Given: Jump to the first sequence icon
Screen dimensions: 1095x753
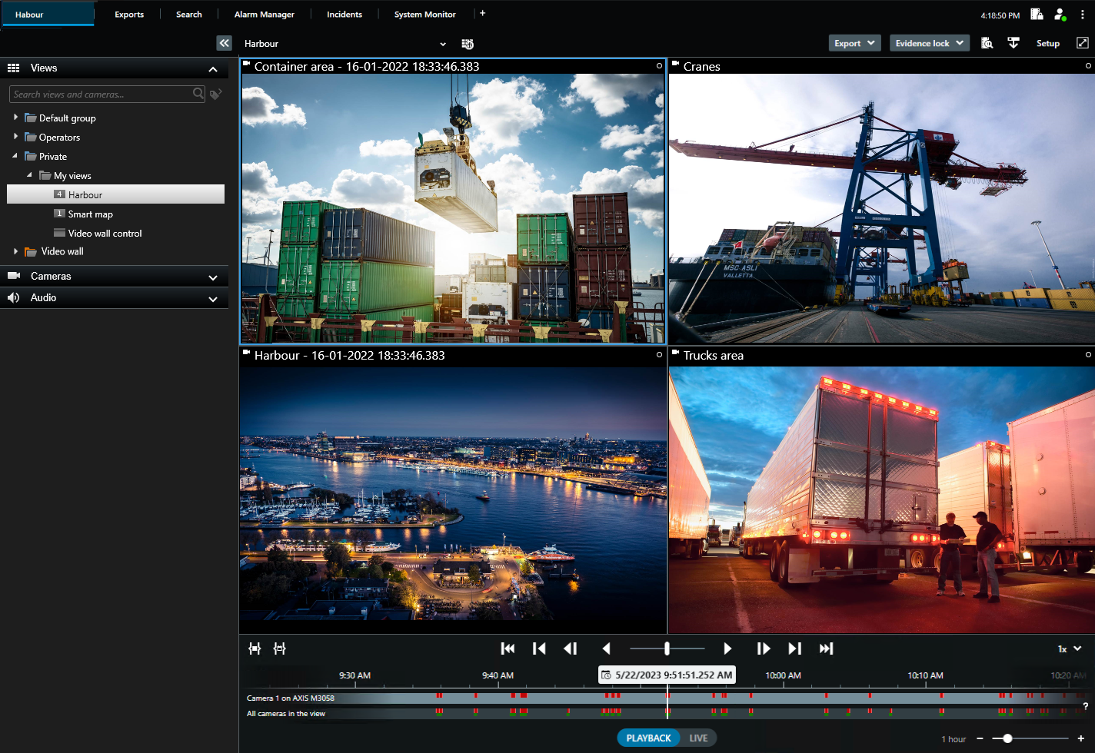Looking at the screenshot, I should [508, 649].
